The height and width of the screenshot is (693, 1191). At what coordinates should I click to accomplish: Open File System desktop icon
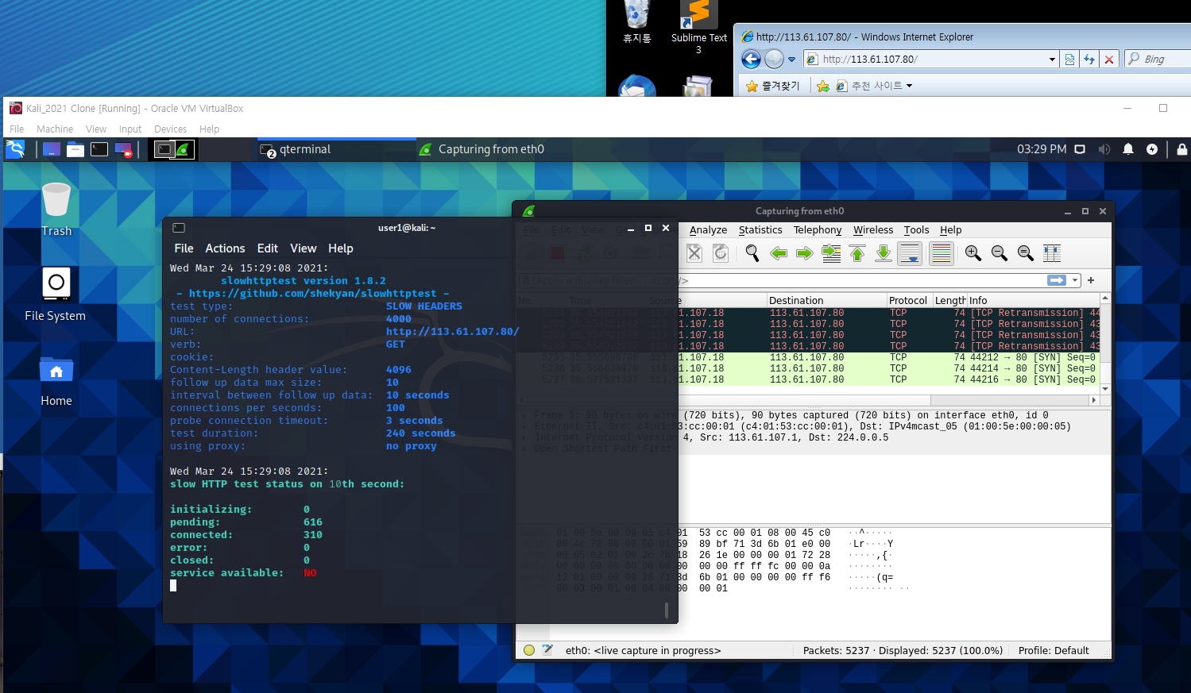click(x=56, y=294)
